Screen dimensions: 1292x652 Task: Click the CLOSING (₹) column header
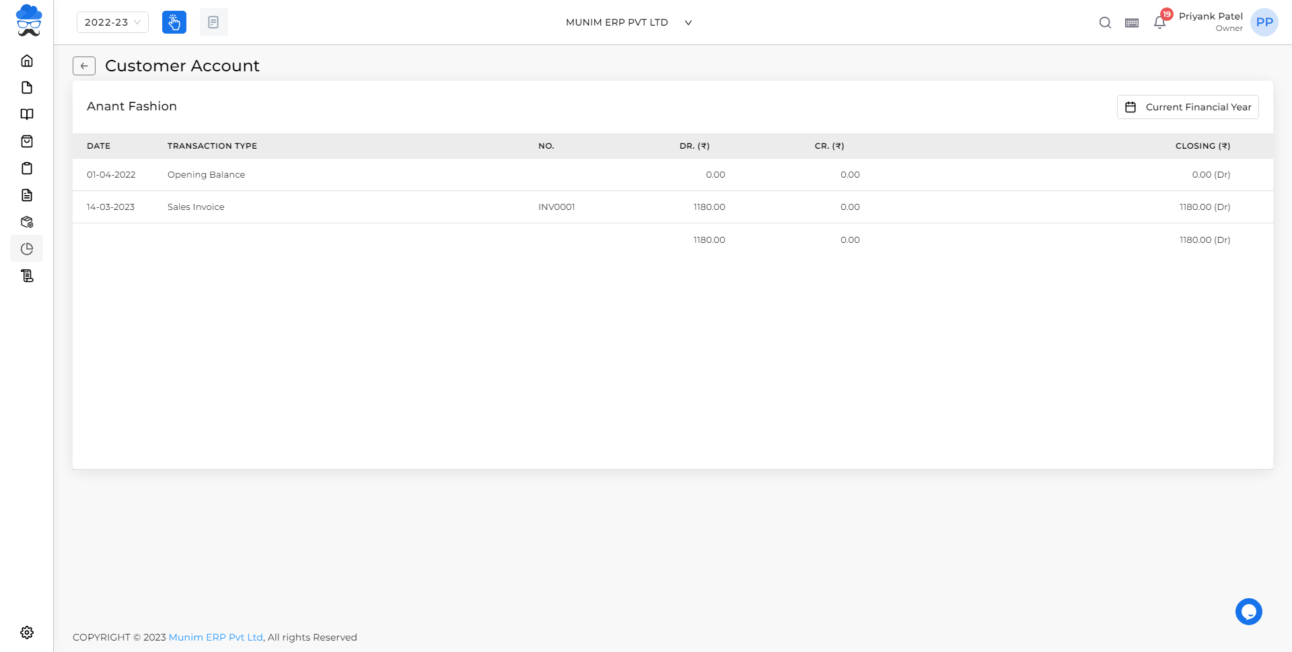(x=1203, y=146)
